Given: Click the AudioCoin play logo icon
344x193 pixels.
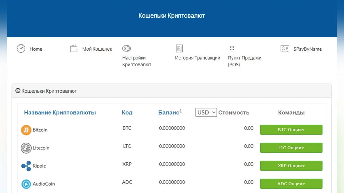Looking at the screenshot, I should 26,184.
